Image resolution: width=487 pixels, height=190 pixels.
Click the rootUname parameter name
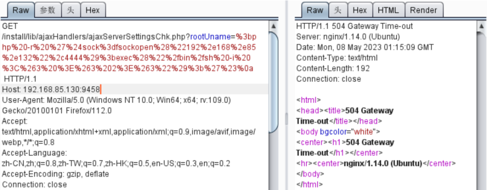click(x=210, y=37)
